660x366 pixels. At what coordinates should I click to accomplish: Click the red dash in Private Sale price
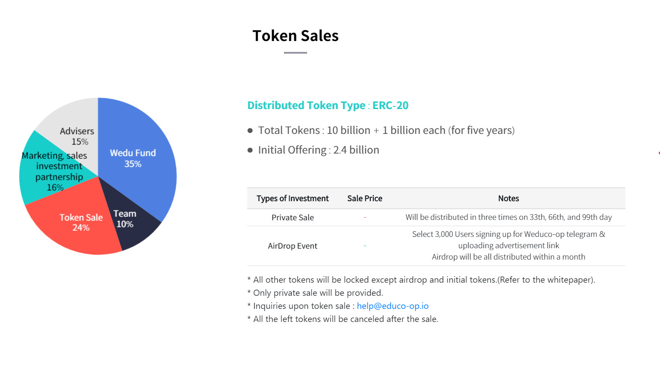click(365, 218)
